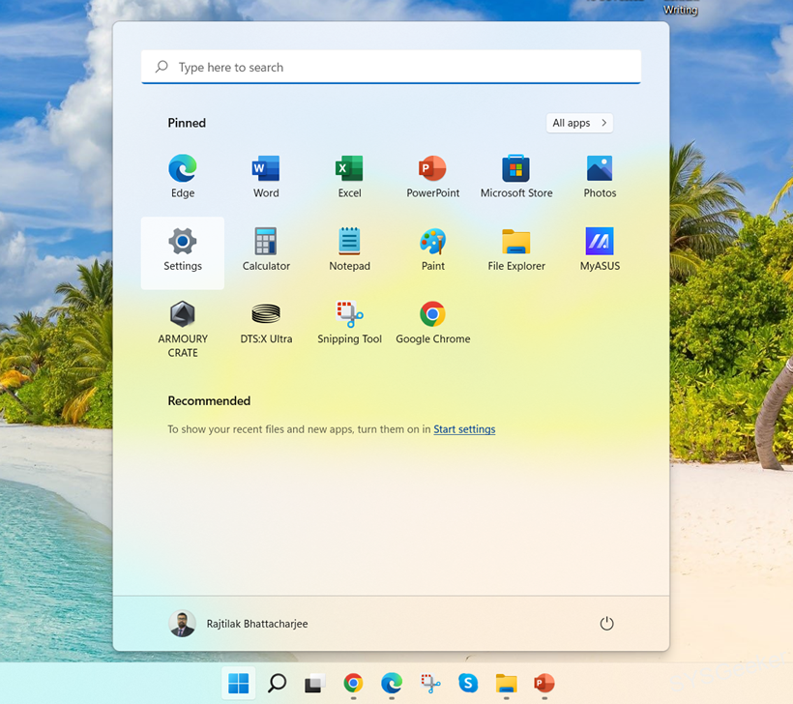Viewport: 793px width, 704px height.
Task: Launch the Paint app
Action: click(x=433, y=250)
